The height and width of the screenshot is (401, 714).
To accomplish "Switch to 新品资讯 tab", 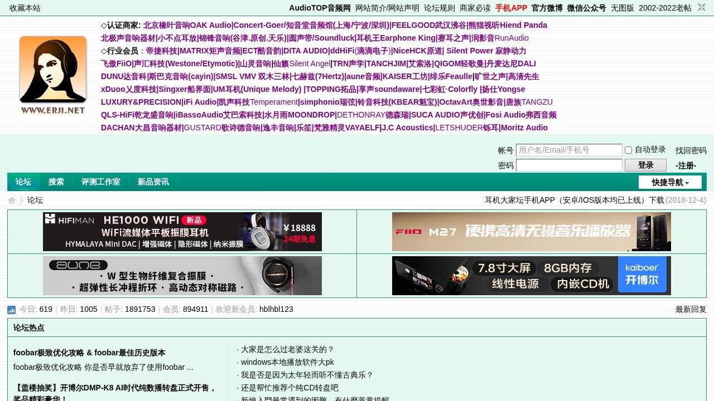I will point(153,182).
